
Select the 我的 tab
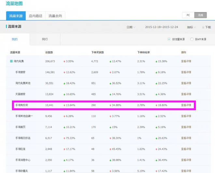(15, 39)
